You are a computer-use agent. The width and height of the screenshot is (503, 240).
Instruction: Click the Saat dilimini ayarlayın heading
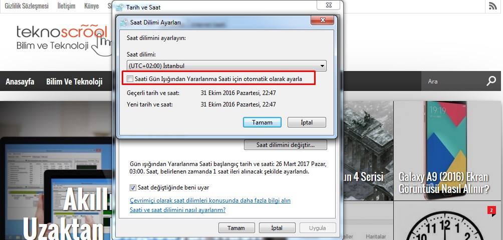156,38
